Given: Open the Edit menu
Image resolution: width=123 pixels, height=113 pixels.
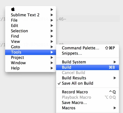Looking at the screenshot, I should pyautogui.click(x=30, y=25).
